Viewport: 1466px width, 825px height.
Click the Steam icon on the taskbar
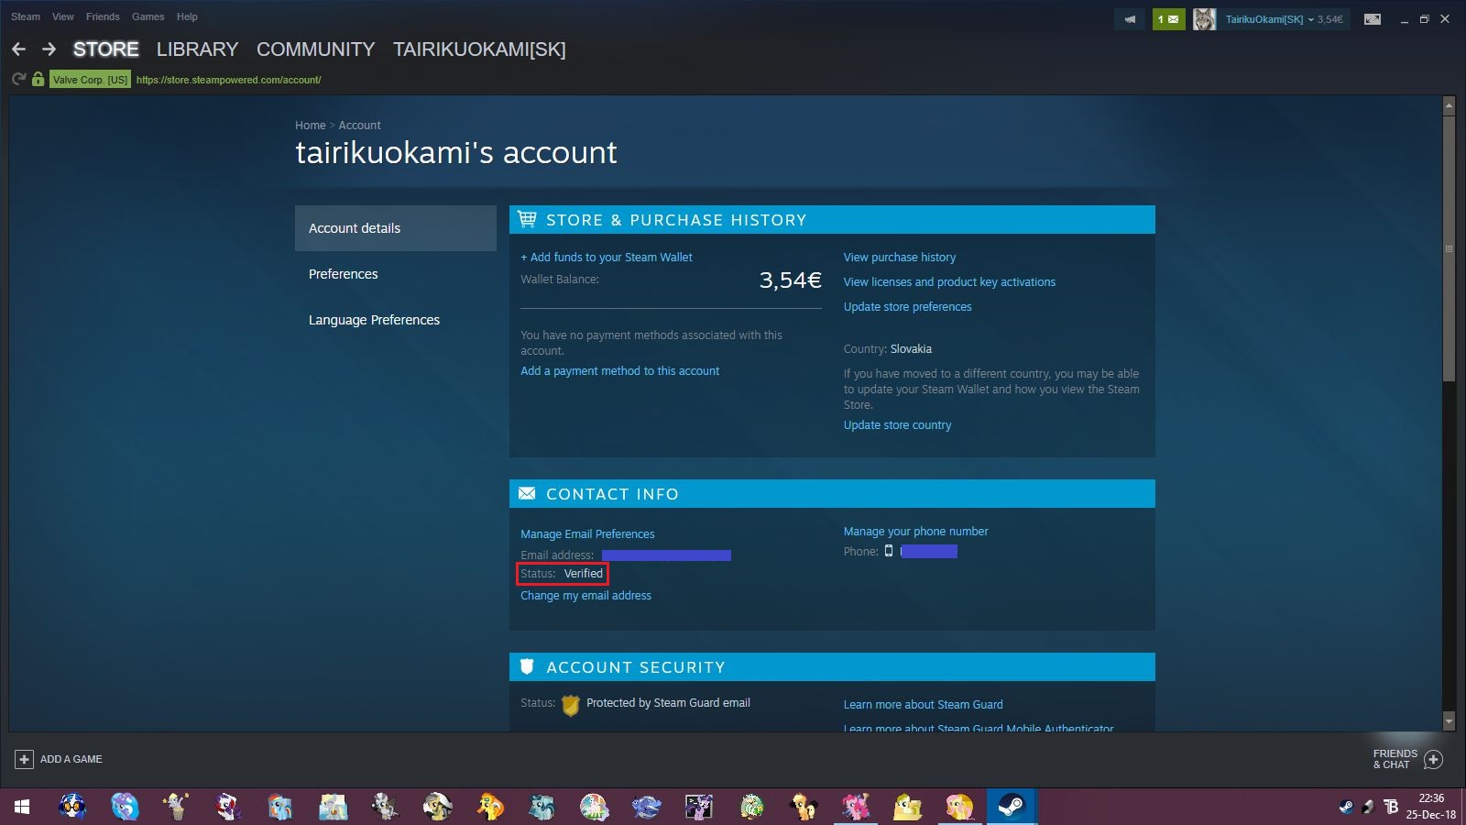(1012, 807)
